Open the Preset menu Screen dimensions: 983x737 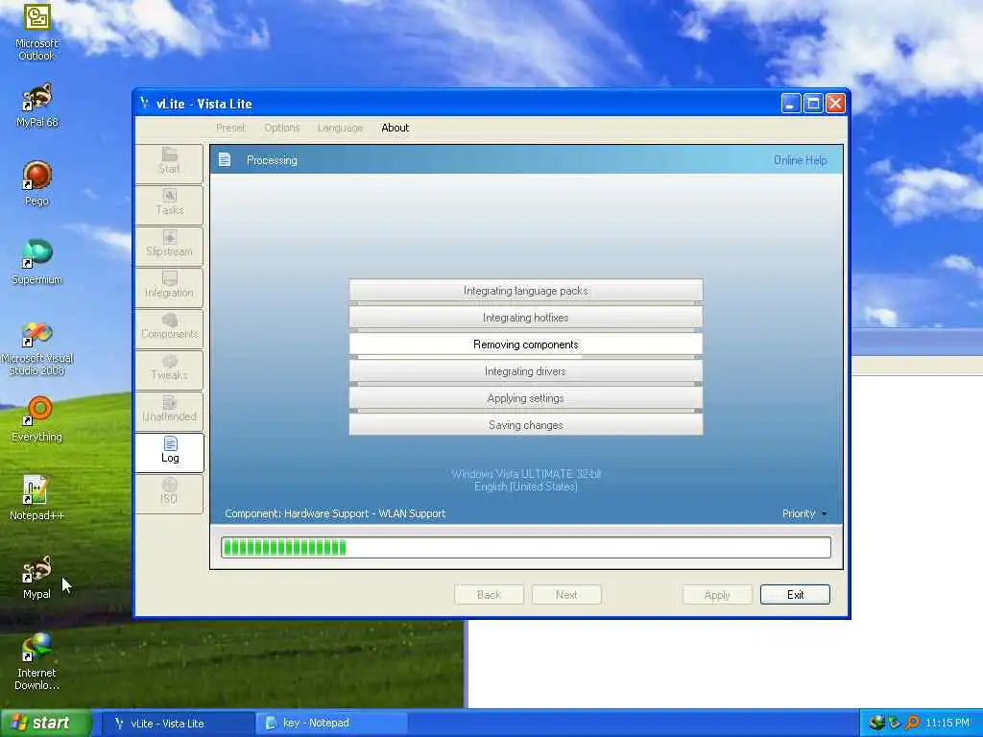click(230, 128)
